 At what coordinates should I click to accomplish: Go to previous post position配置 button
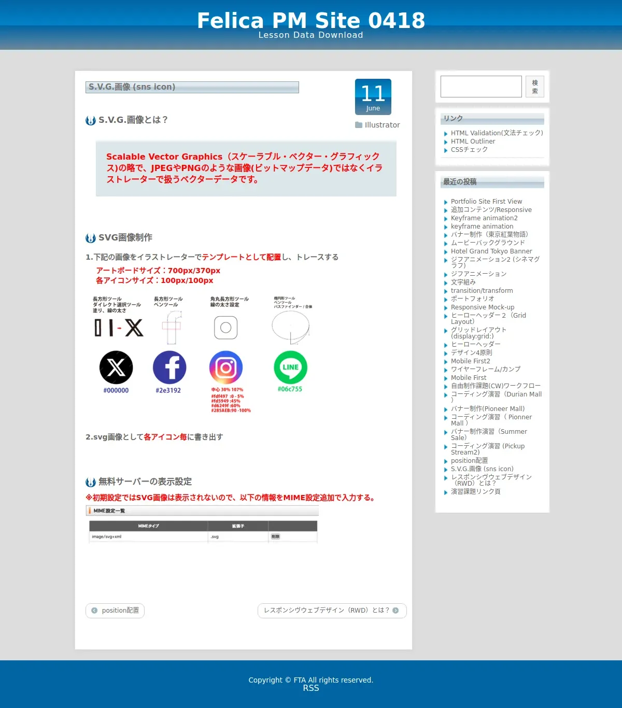point(115,611)
